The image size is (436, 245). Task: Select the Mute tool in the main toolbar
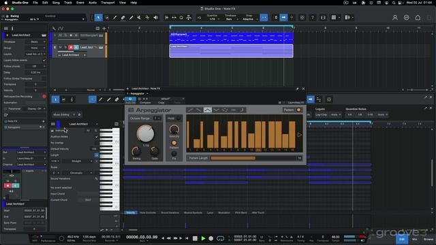pyautogui.click(x=139, y=18)
